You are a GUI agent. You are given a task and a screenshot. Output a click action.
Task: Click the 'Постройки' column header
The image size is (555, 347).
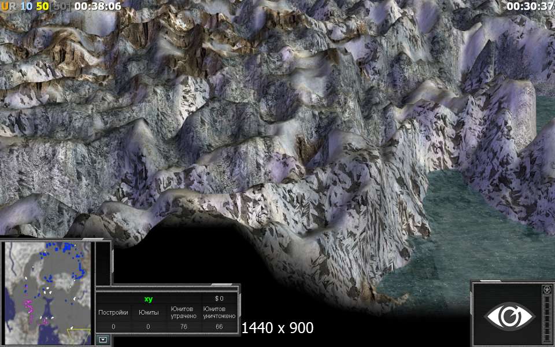(x=113, y=313)
